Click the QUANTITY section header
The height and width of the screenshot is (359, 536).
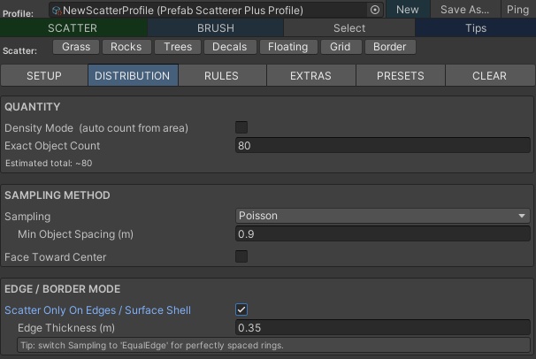(x=33, y=107)
